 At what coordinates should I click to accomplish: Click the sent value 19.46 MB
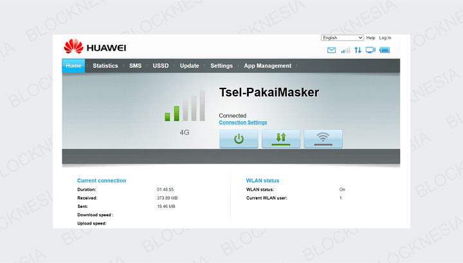[x=166, y=206]
